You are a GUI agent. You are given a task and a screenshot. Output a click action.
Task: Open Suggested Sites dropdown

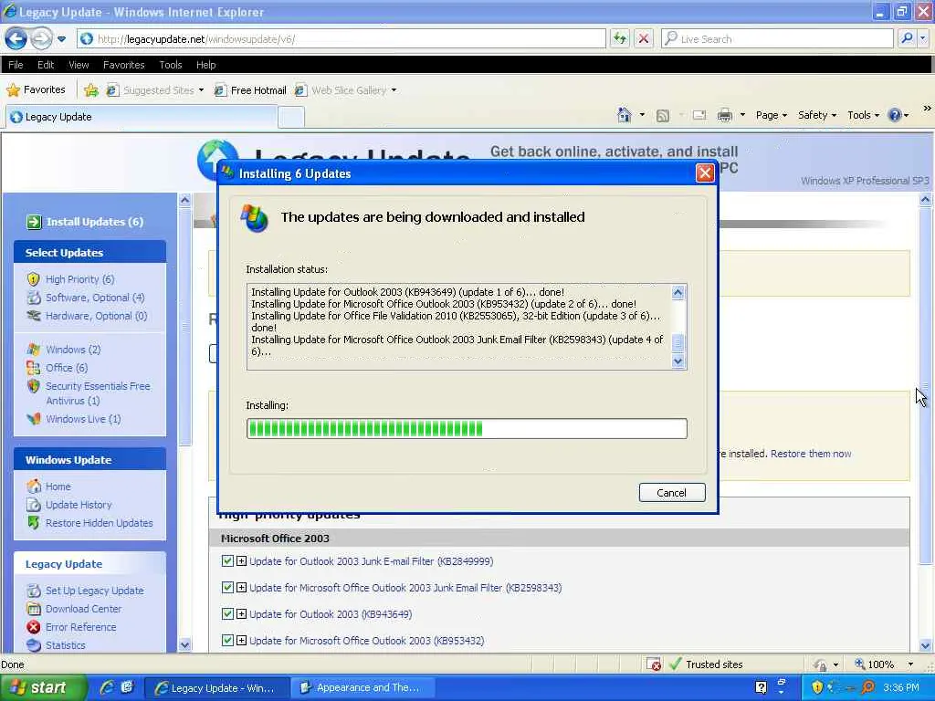click(154, 90)
